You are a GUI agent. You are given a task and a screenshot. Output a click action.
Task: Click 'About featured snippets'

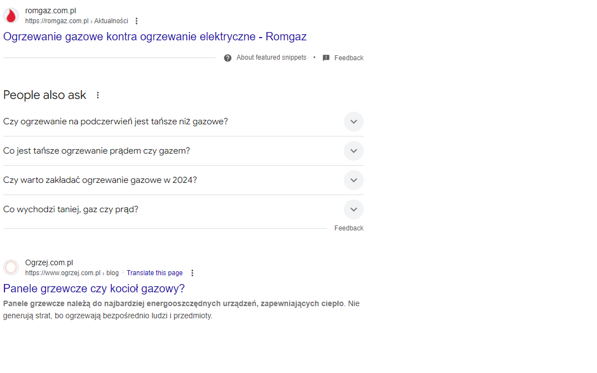(270, 57)
